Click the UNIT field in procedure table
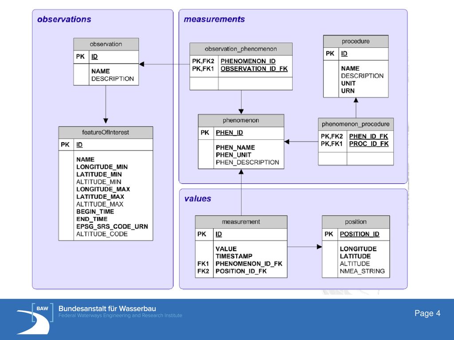 tap(348, 84)
